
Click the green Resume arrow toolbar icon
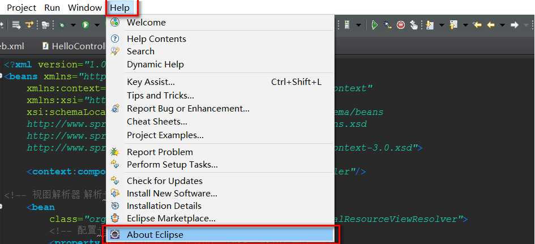coord(375,25)
